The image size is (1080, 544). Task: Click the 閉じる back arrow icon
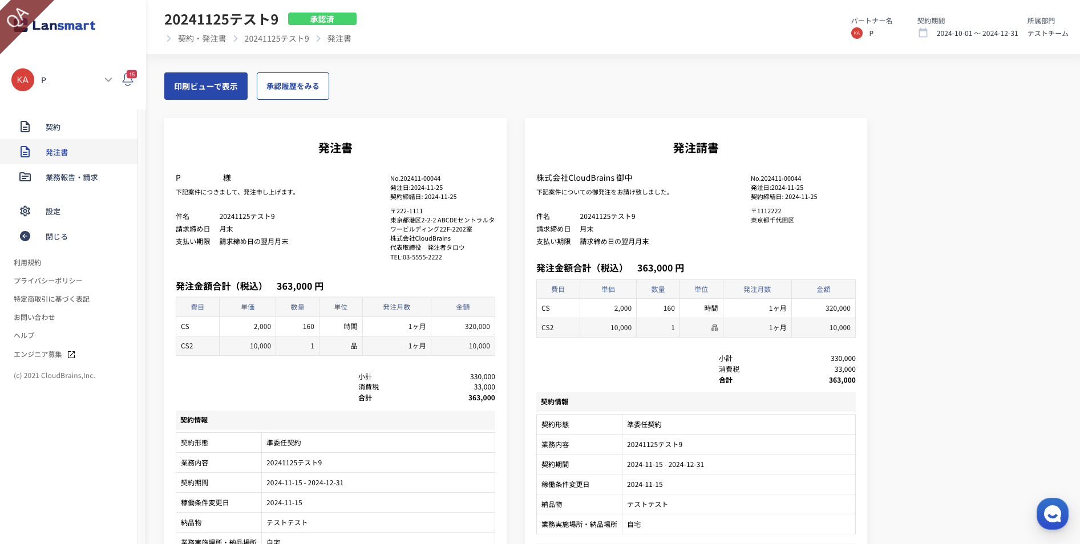point(25,236)
